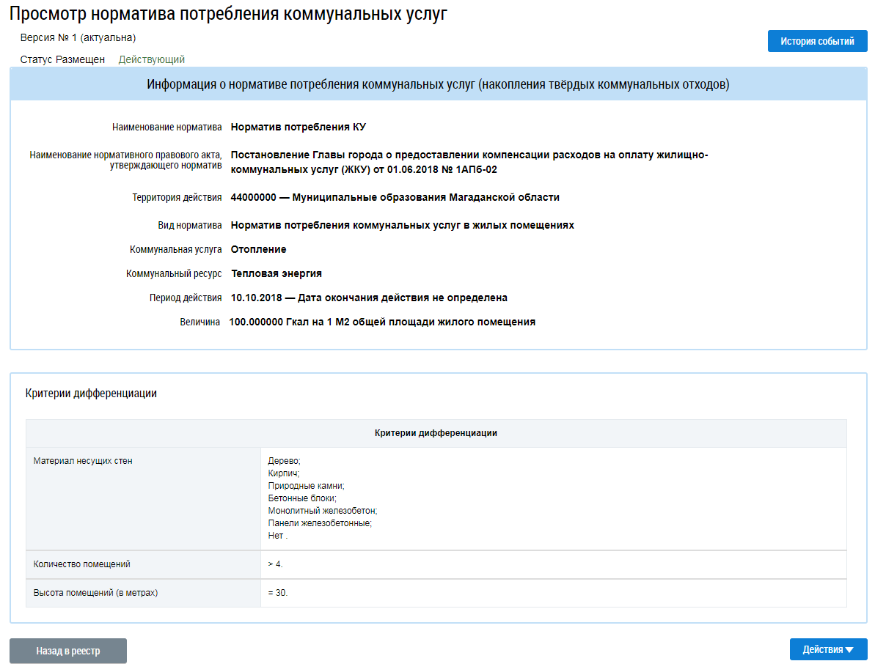Click the Действующий status label
Screen dimensions: 875x672
click(151, 59)
